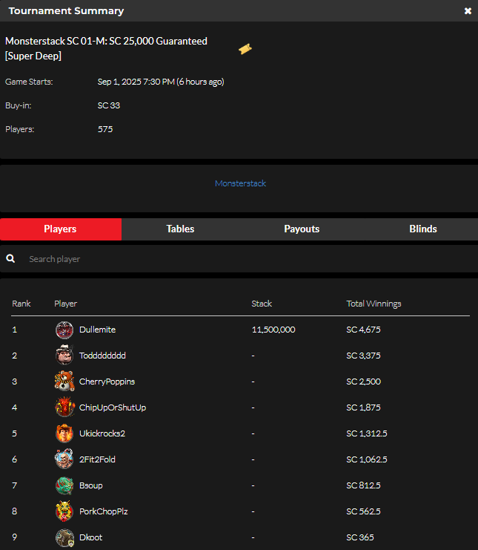Open the Monsterstack link

240,183
